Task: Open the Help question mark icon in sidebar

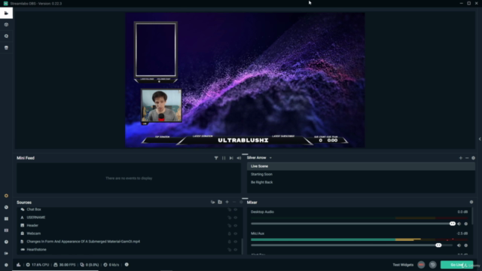Action: click(6, 242)
